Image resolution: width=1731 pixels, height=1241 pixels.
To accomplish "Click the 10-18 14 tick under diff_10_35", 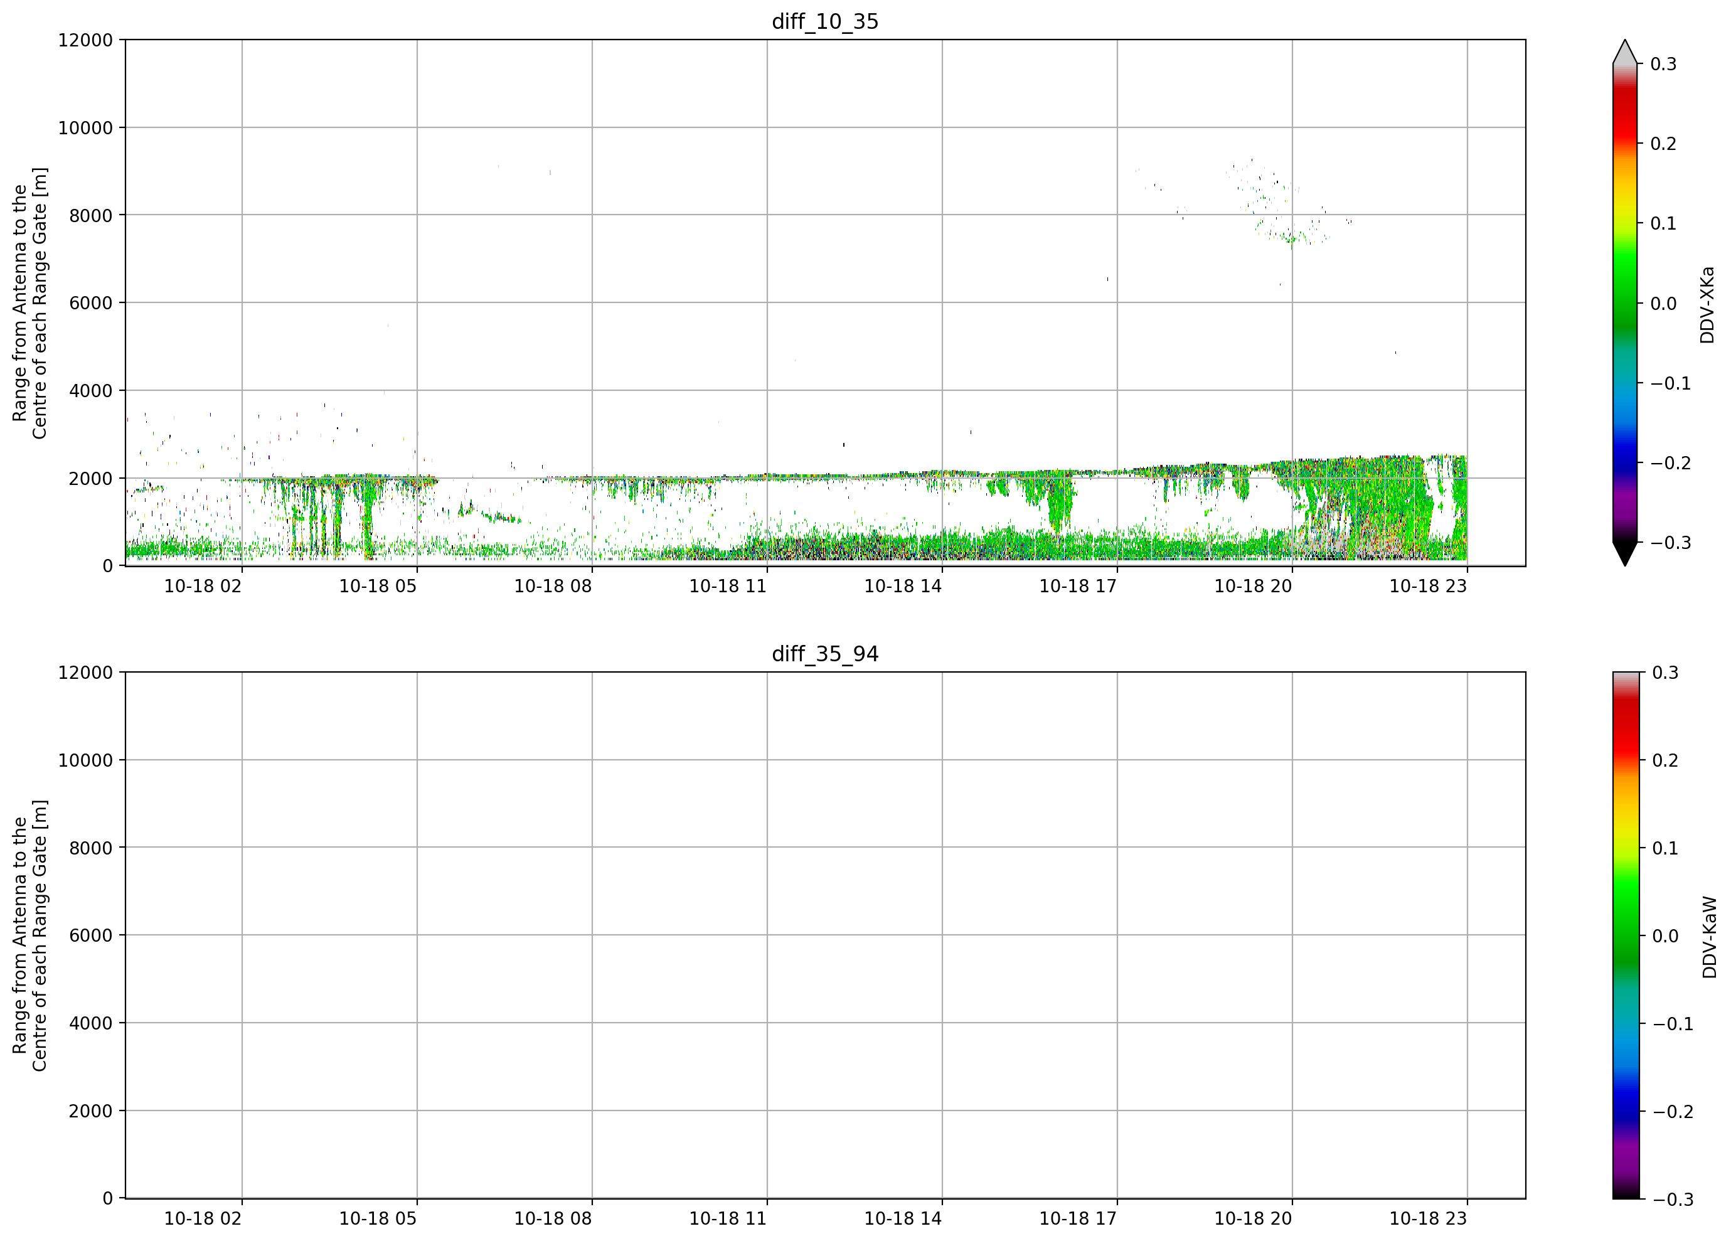I will [x=903, y=586].
